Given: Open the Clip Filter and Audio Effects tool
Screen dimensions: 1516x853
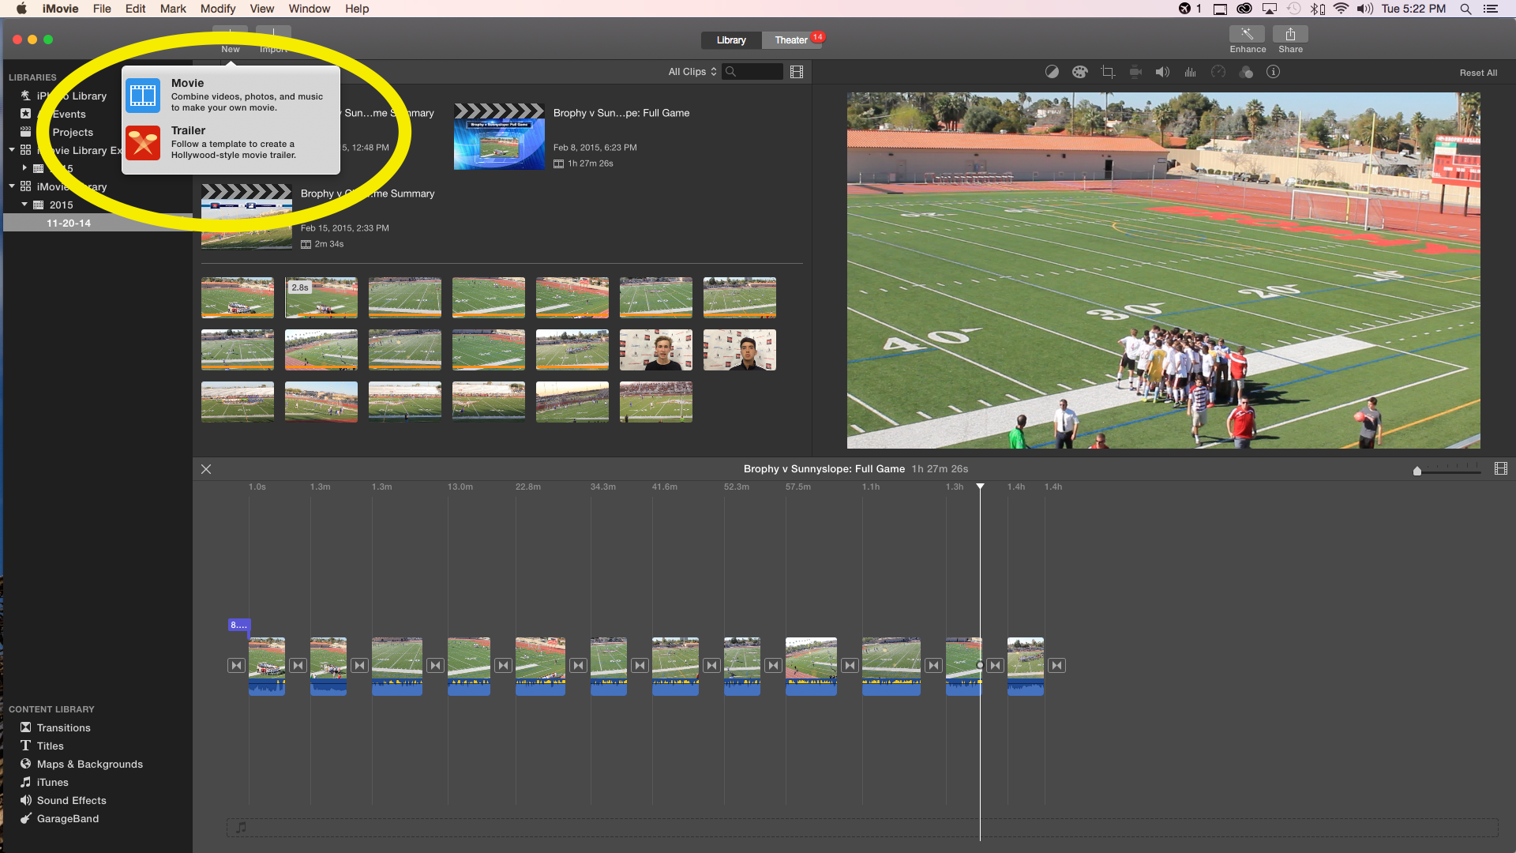Looking at the screenshot, I should (x=1246, y=72).
